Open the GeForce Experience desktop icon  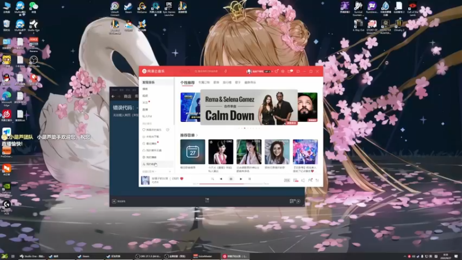6,190
